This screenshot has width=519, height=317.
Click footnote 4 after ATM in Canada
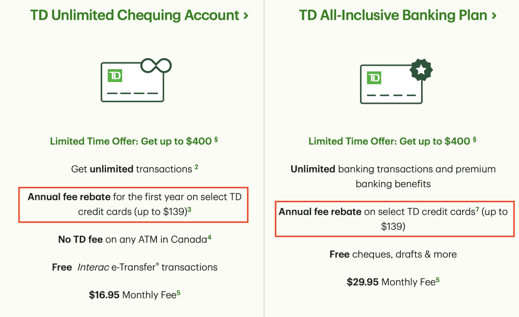click(x=209, y=237)
